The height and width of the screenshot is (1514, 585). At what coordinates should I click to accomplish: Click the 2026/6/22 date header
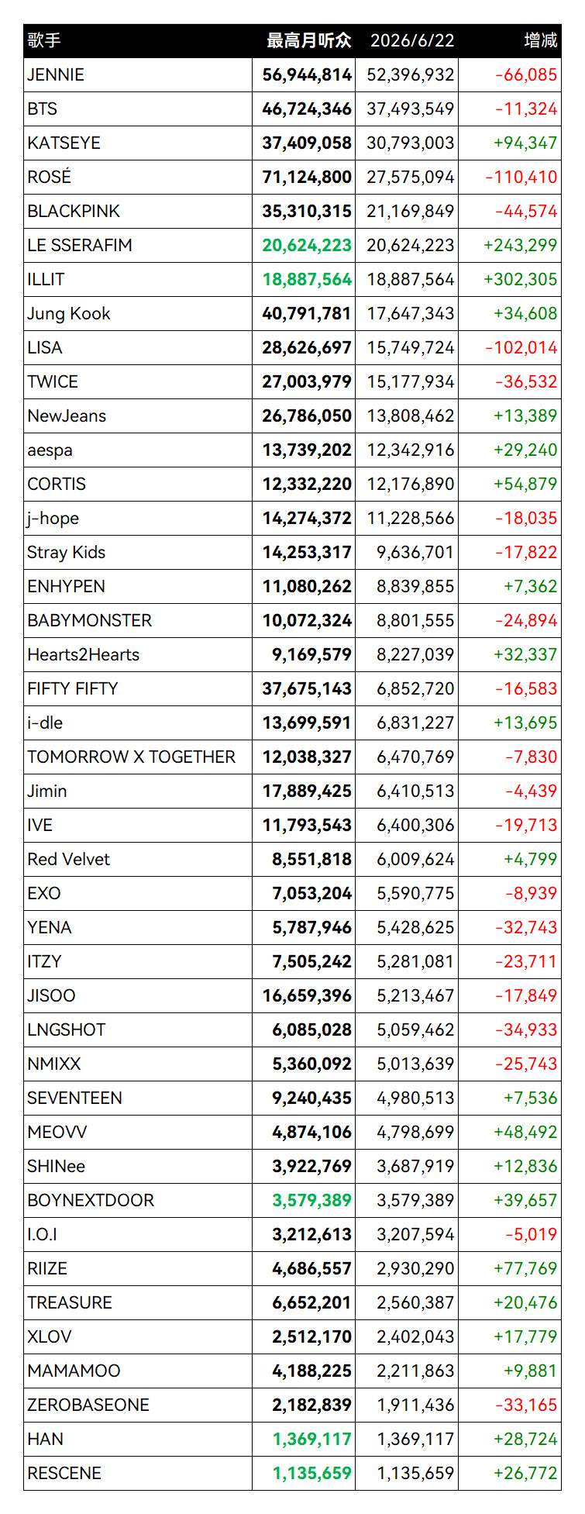(412, 40)
